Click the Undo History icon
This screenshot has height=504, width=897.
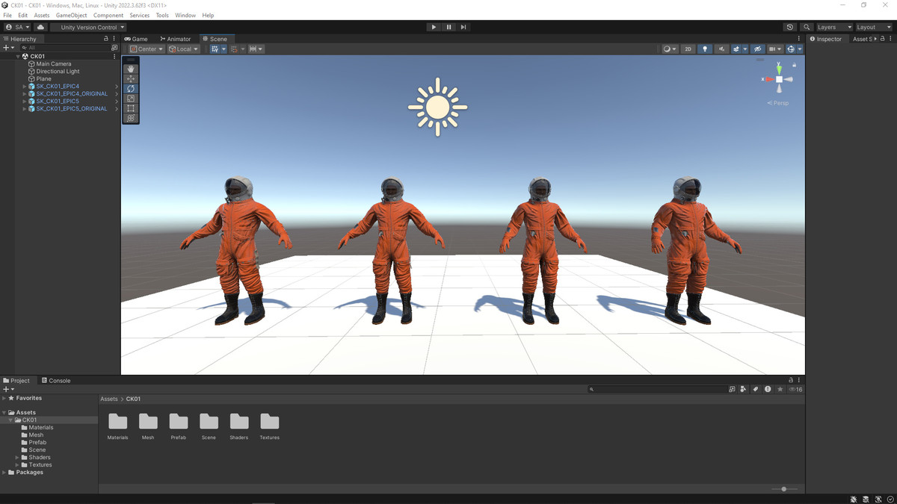[x=790, y=27]
